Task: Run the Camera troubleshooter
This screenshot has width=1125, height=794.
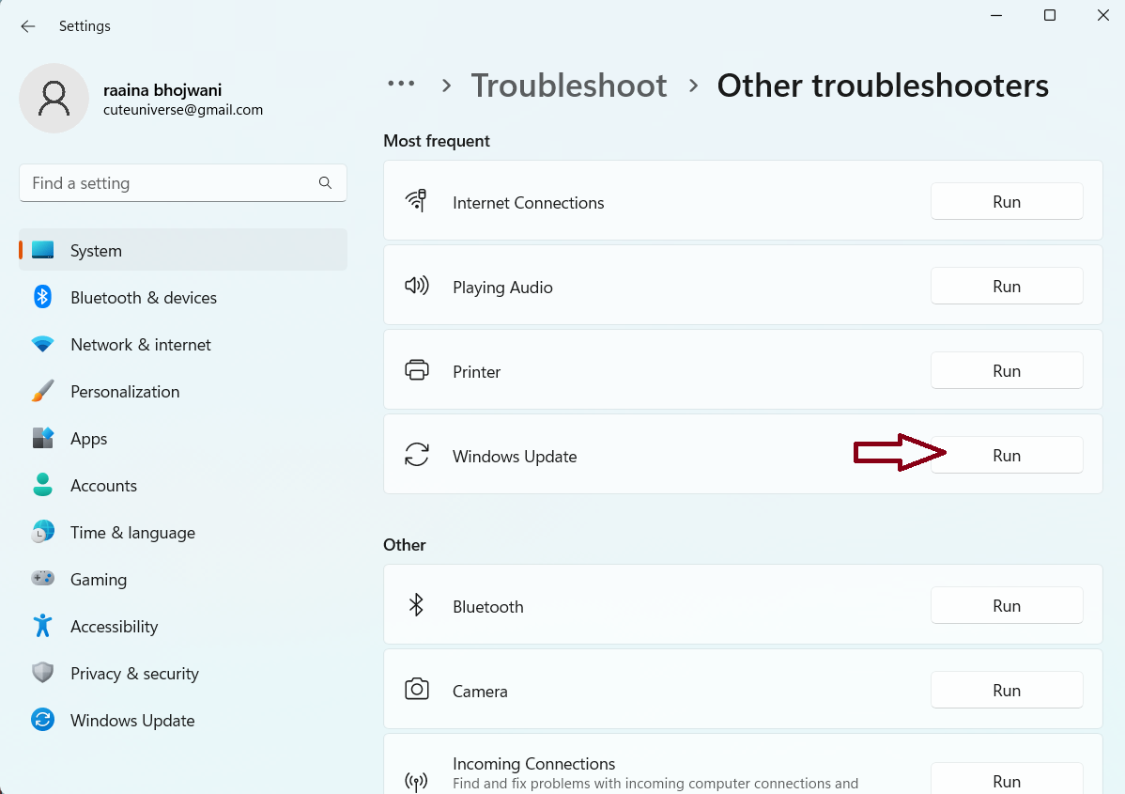Action: [x=1007, y=691]
